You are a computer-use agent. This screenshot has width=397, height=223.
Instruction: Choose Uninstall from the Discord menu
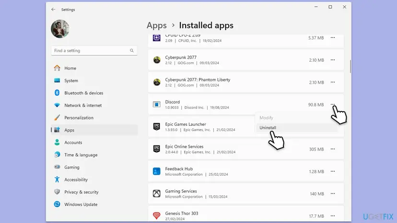297,128
